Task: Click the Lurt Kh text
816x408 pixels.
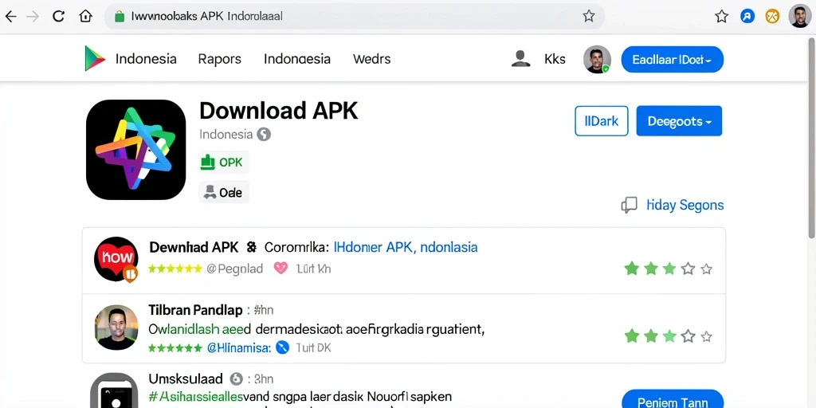Action: (313, 269)
